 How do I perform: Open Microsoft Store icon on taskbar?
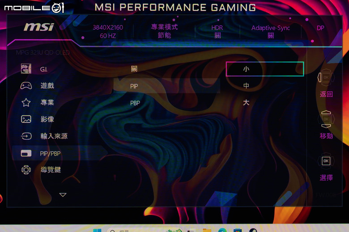[238, 230]
